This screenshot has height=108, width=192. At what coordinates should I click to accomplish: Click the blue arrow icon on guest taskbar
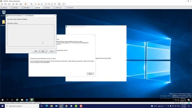point(27,100)
